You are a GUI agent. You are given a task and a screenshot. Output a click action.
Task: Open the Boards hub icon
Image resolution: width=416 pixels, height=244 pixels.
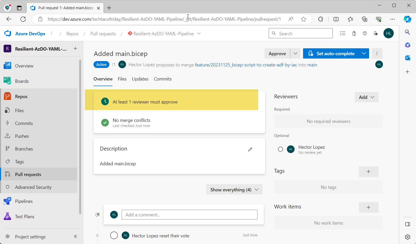(7, 81)
